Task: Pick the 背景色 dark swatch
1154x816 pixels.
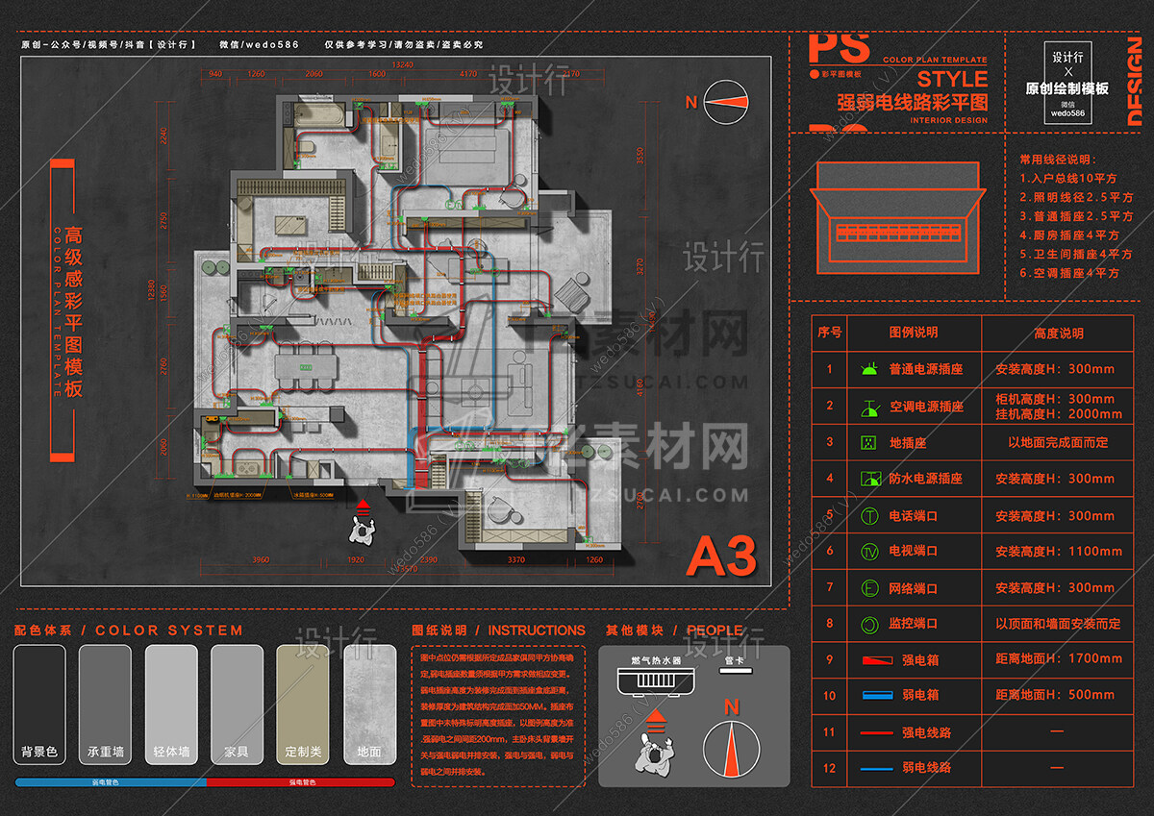Action: pos(39,705)
